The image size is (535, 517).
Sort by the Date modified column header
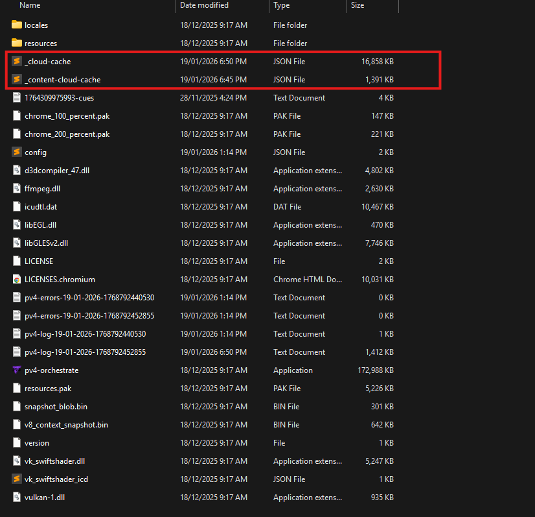[204, 5]
